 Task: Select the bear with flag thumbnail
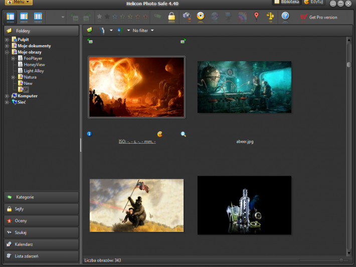(x=136, y=205)
